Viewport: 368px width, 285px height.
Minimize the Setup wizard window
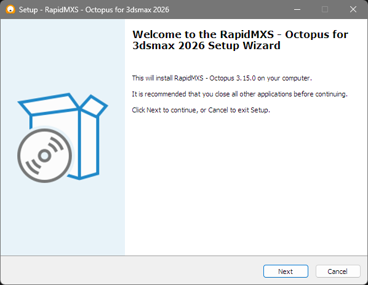[x=297, y=10]
